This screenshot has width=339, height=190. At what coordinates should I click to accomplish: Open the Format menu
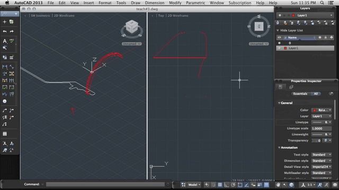pyautogui.click(x=105, y=3)
